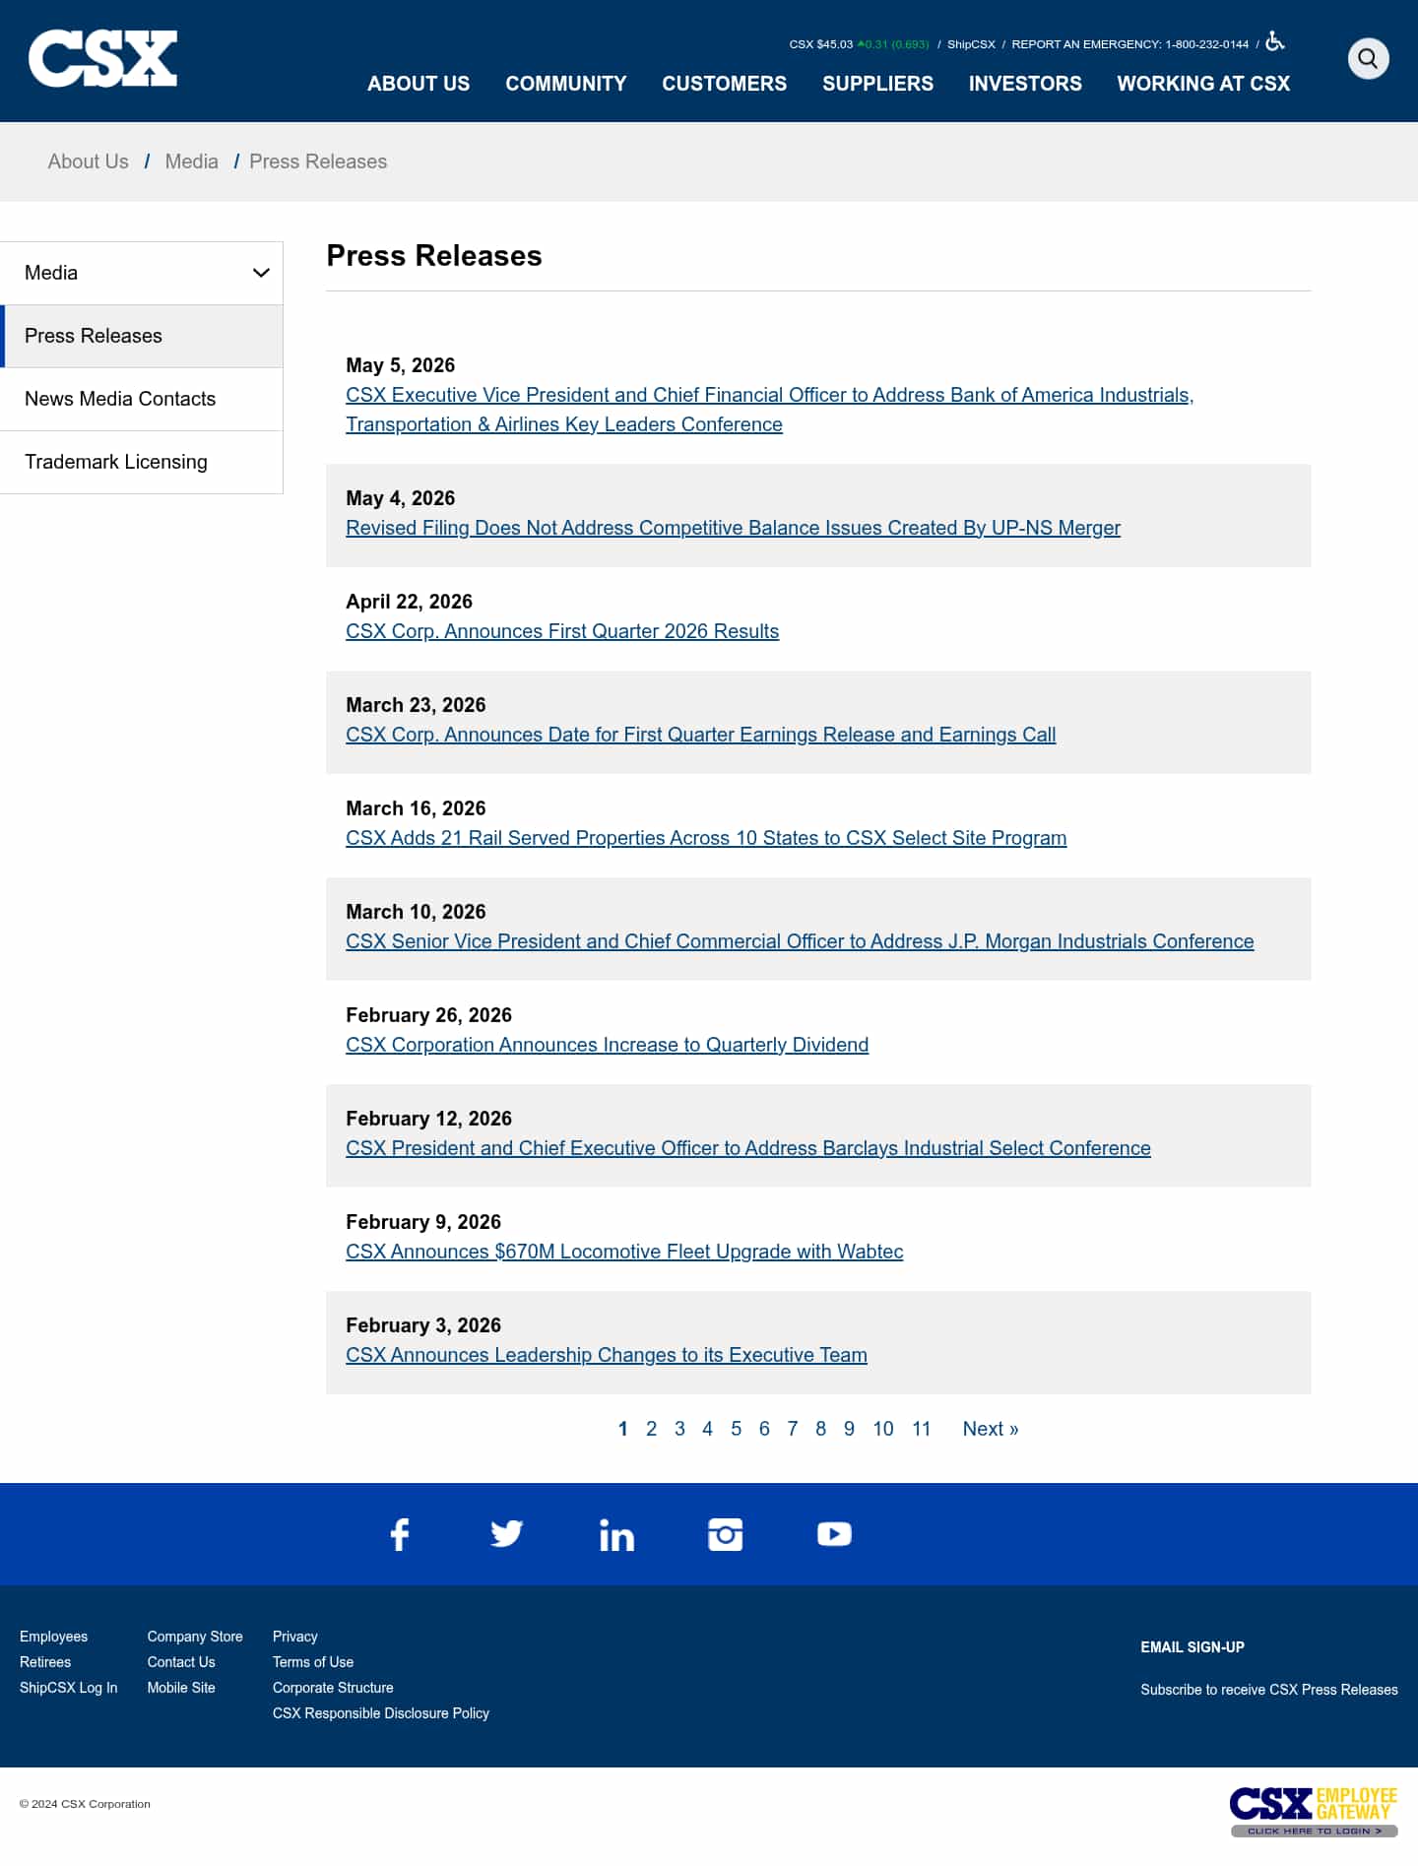Click the CSX stock price quote

coord(859,44)
